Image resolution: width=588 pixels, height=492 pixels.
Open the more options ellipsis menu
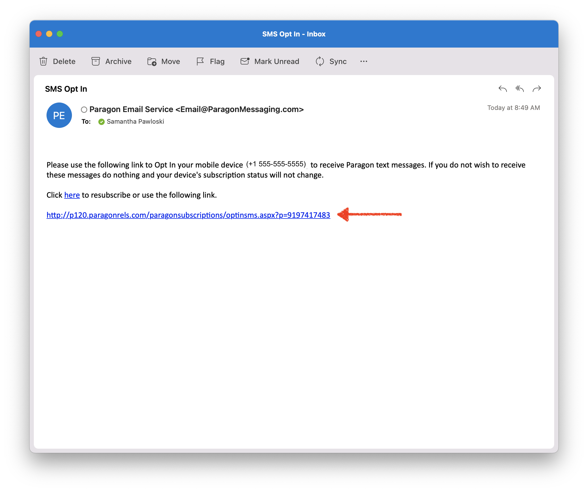pos(364,61)
